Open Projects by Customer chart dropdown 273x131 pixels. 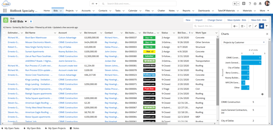coord(244,42)
